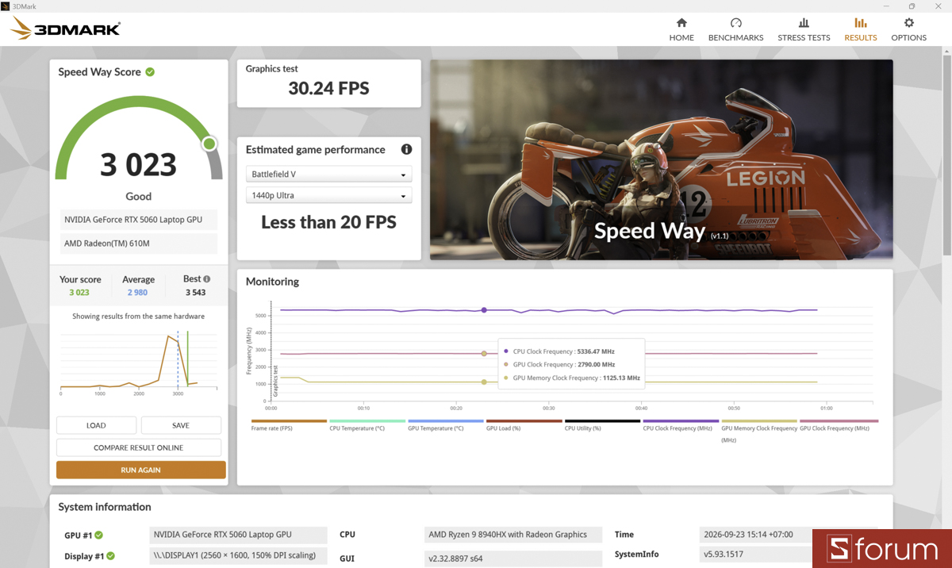Screen dimensions: 952x568
Task: Switch to BENCHMARKS tab
Action: 735,29
